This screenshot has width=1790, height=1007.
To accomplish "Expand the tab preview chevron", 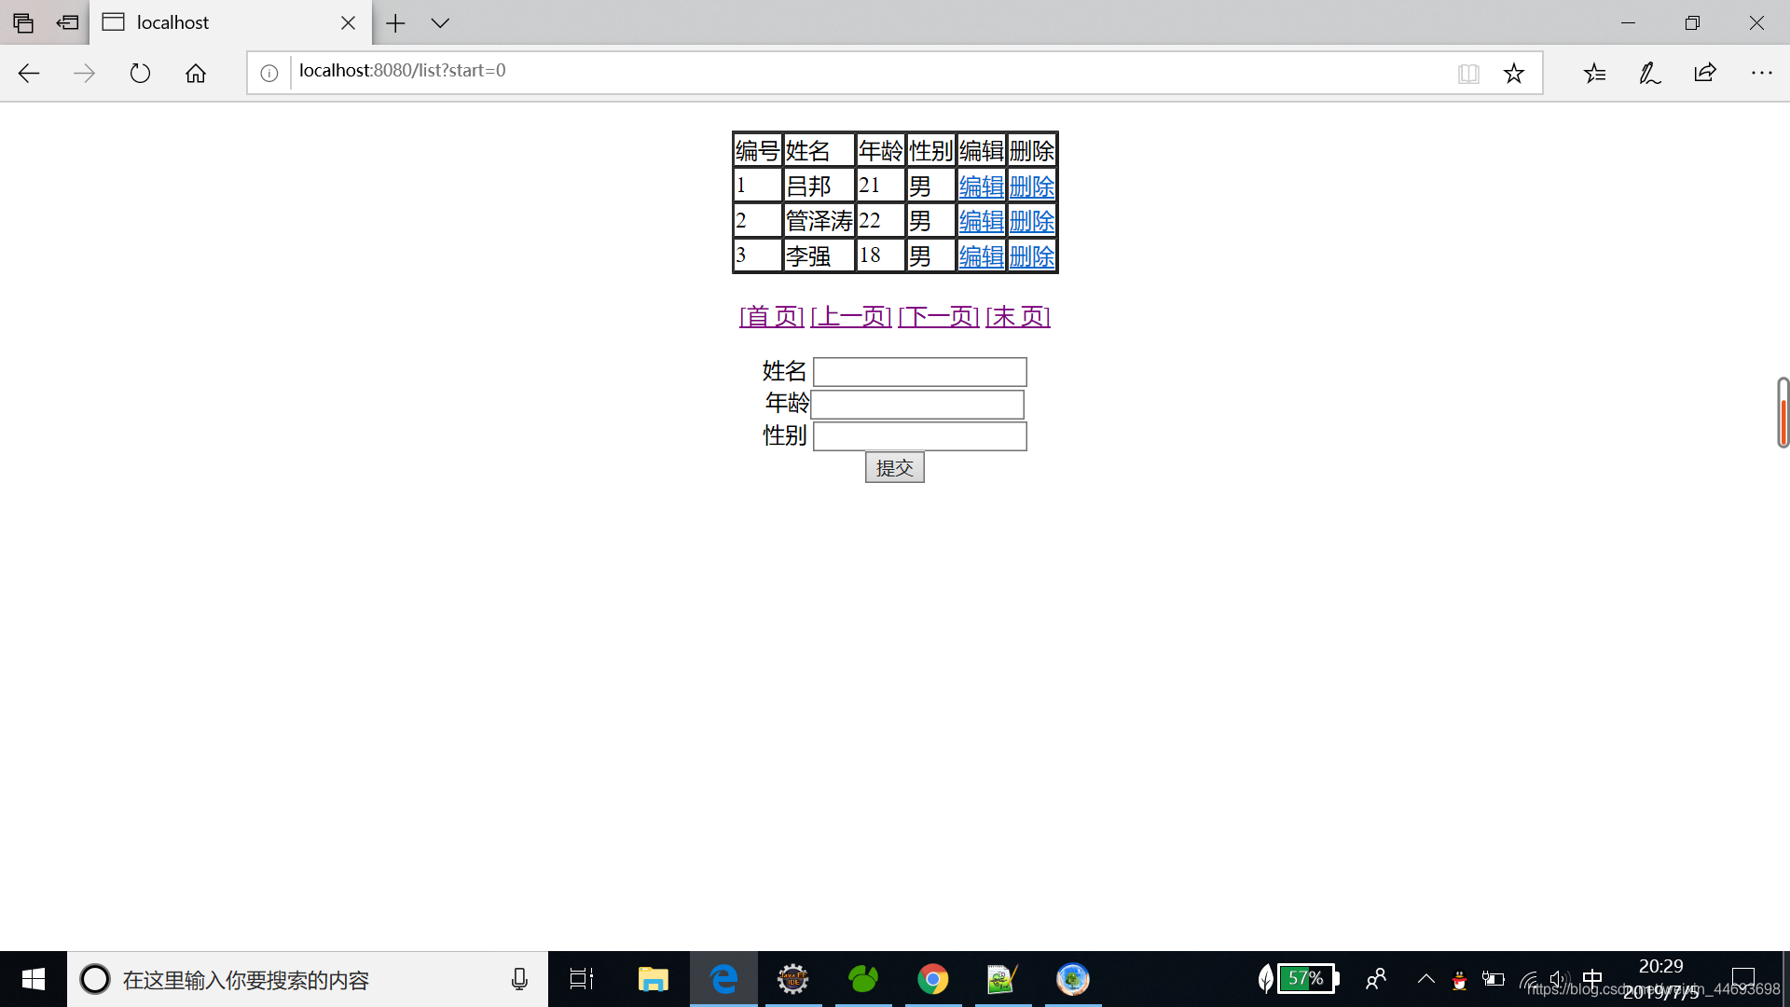I will 440,22.
